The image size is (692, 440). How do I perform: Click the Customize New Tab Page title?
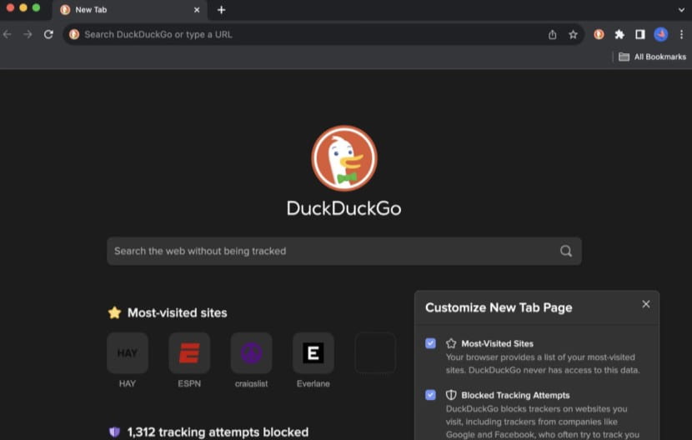pos(499,307)
